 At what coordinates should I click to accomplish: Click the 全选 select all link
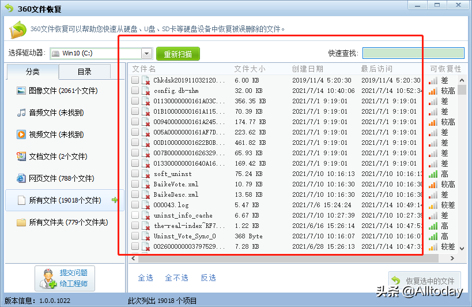145,278
